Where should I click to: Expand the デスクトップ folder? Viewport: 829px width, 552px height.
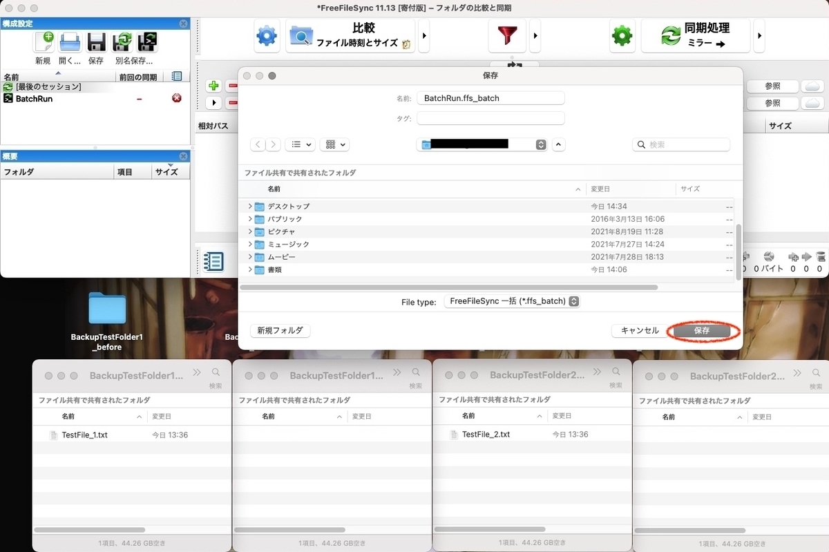(250, 207)
